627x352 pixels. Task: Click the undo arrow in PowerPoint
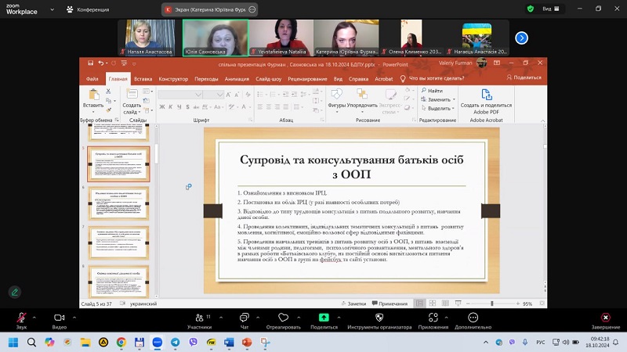coord(101,63)
